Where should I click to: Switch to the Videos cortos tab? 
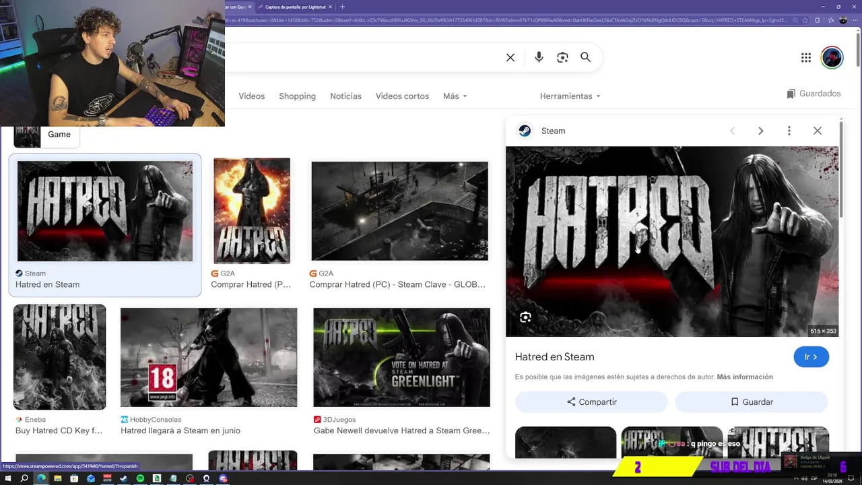[x=402, y=96]
